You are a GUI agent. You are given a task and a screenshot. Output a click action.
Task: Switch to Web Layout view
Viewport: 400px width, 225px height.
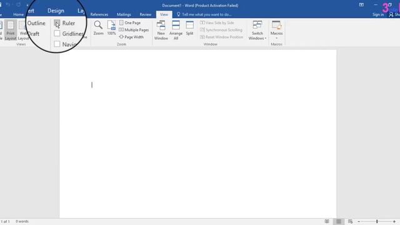(23, 31)
